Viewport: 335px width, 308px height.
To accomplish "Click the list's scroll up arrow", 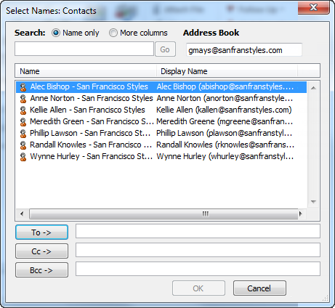I will click(x=313, y=88).
